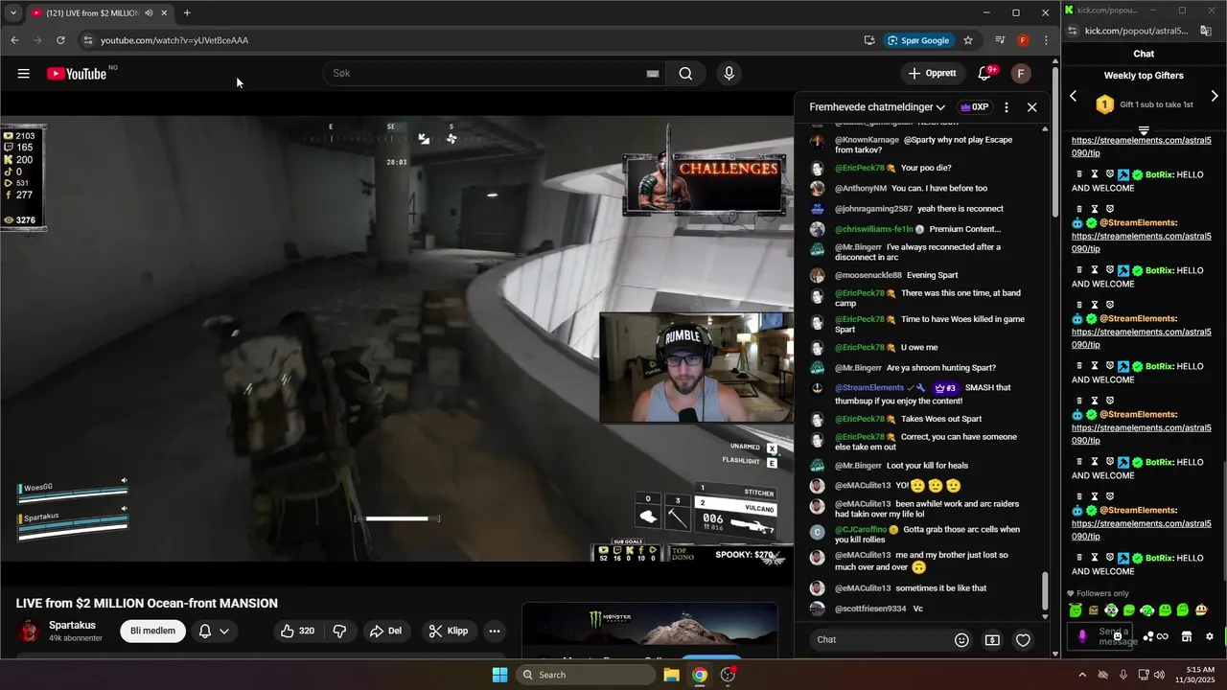Open Chrome profile F avatar
The image size is (1227, 690).
[x=1023, y=40]
